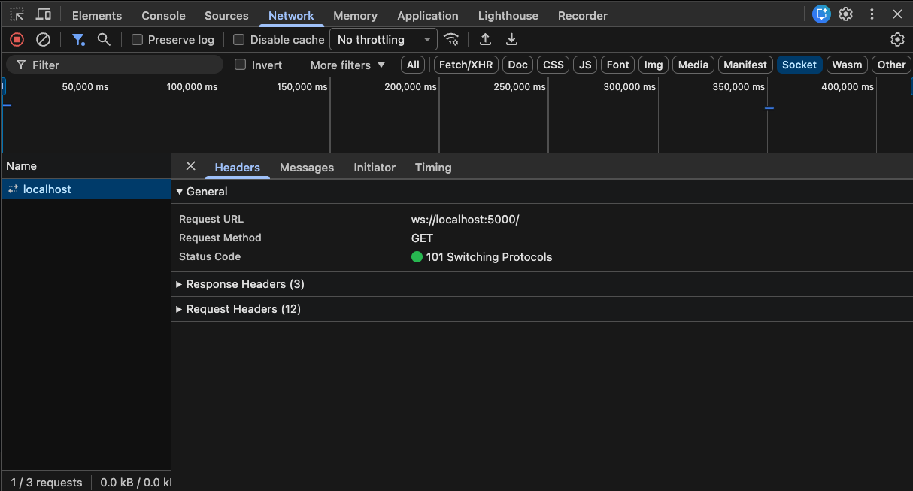Enable the Preserve log checkbox

[137, 40]
